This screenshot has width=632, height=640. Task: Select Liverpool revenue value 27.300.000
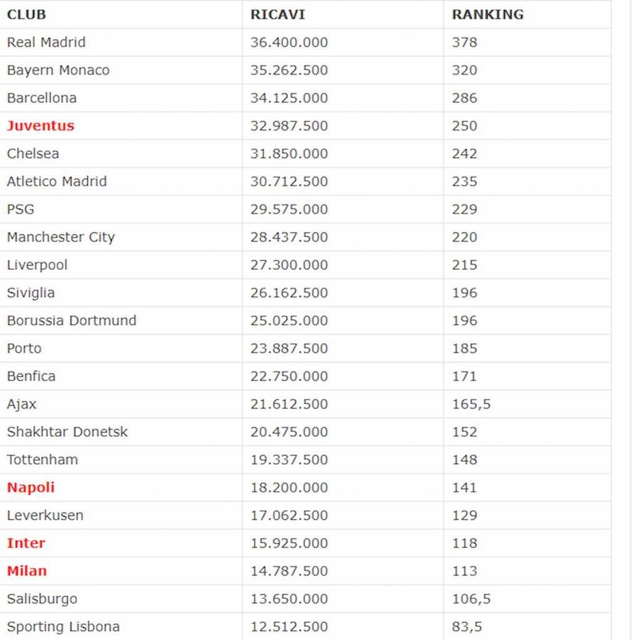pyautogui.click(x=289, y=265)
